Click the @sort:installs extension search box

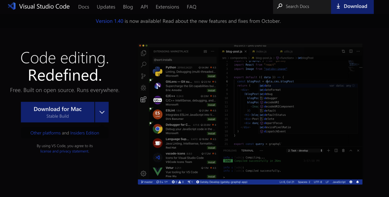pyautogui.click(x=184, y=60)
